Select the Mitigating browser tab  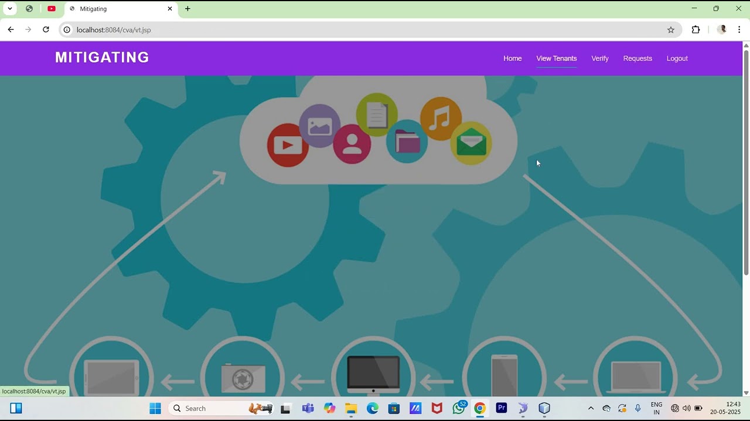(x=121, y=9)
